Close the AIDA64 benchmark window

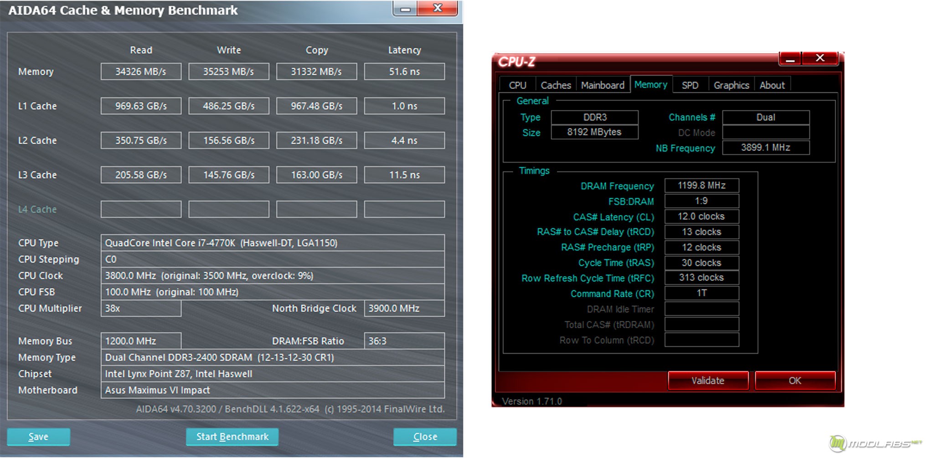[x=438, y=8]
